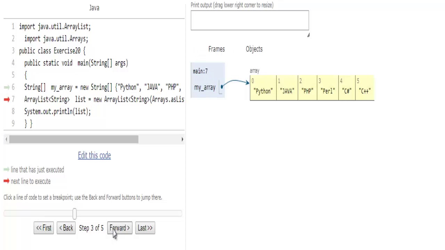Viewport: 445px width, 250px height.
Task: Click the code pane's left scroll arrow
Action: coord(6,139)
